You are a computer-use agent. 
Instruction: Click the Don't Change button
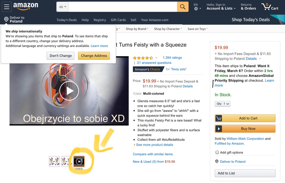60,56
